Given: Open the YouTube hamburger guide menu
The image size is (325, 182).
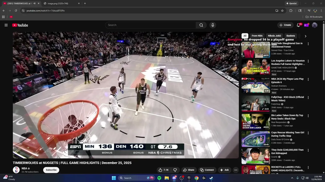Looking at the screenshot, I should 6,25.
